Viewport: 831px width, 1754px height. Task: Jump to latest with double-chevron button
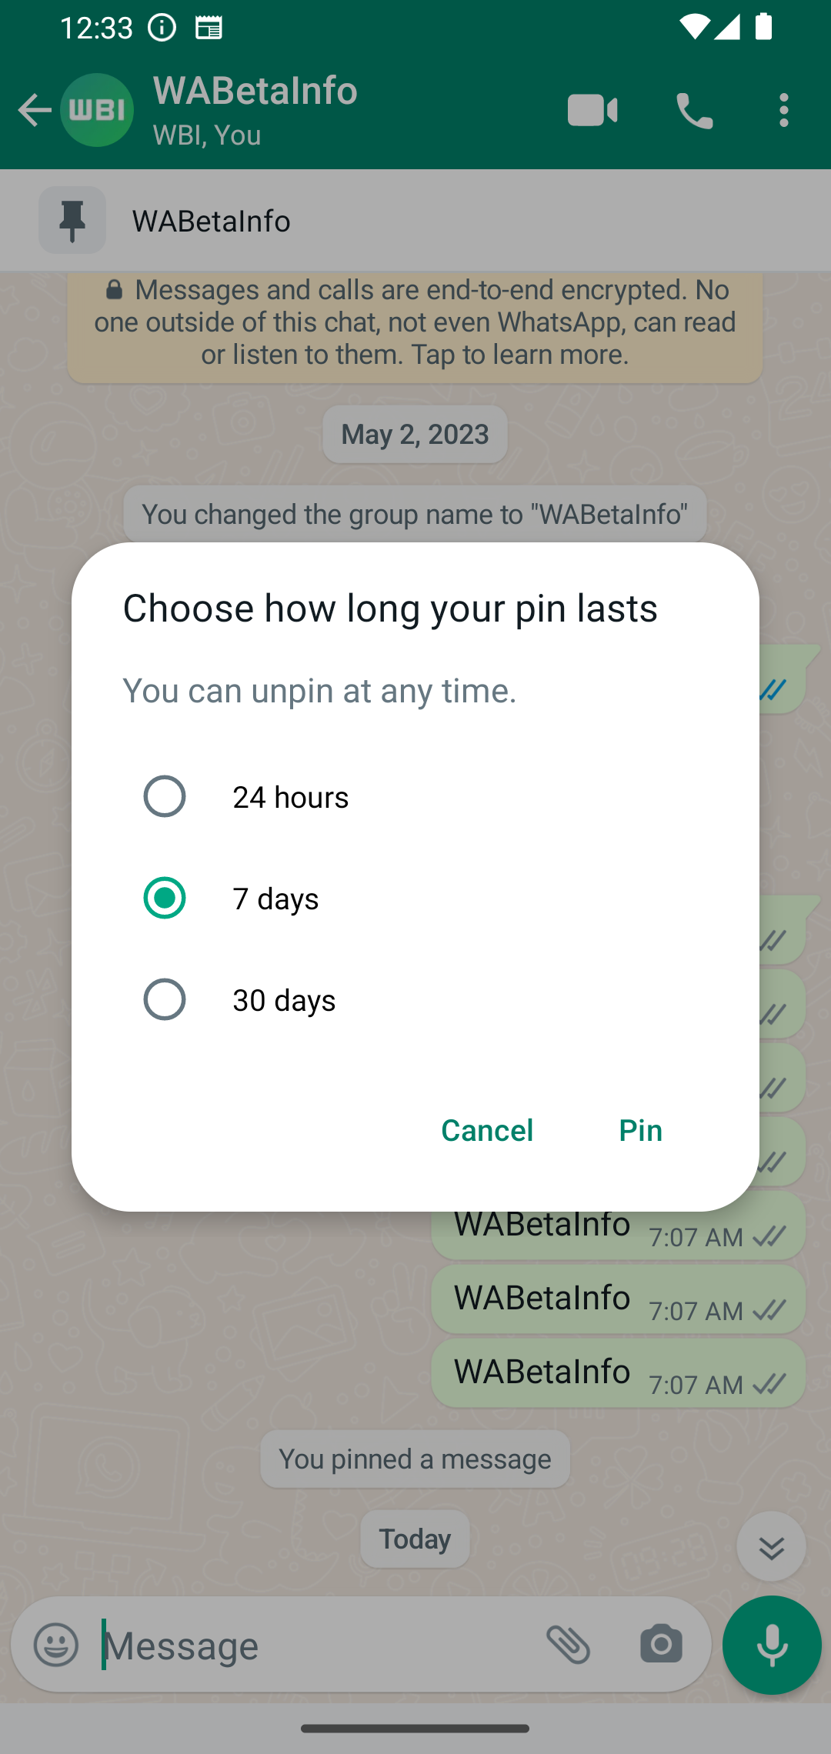click(771, 1546)
